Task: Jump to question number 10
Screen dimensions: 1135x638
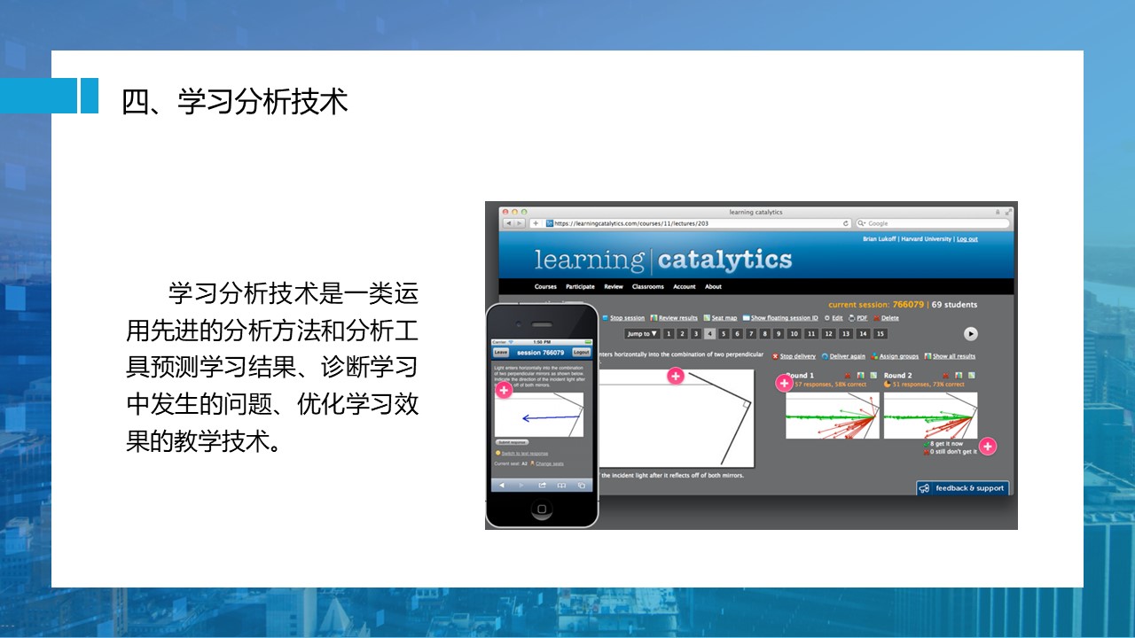Action: [794, 334]
